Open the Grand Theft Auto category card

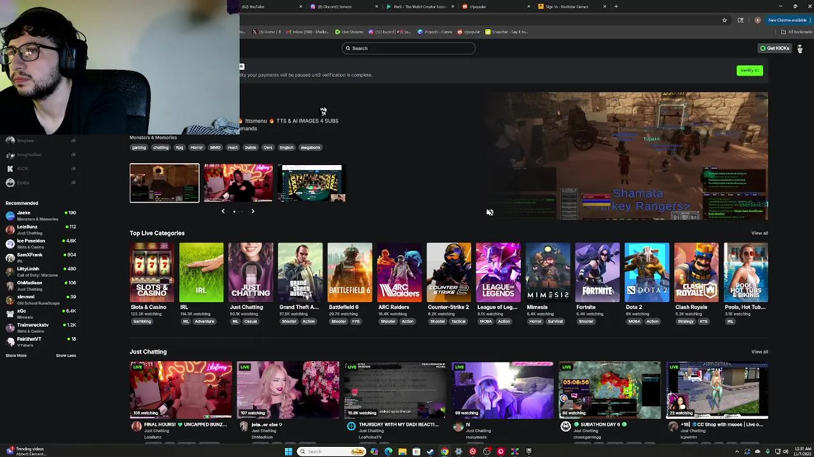tap(300, 272)
